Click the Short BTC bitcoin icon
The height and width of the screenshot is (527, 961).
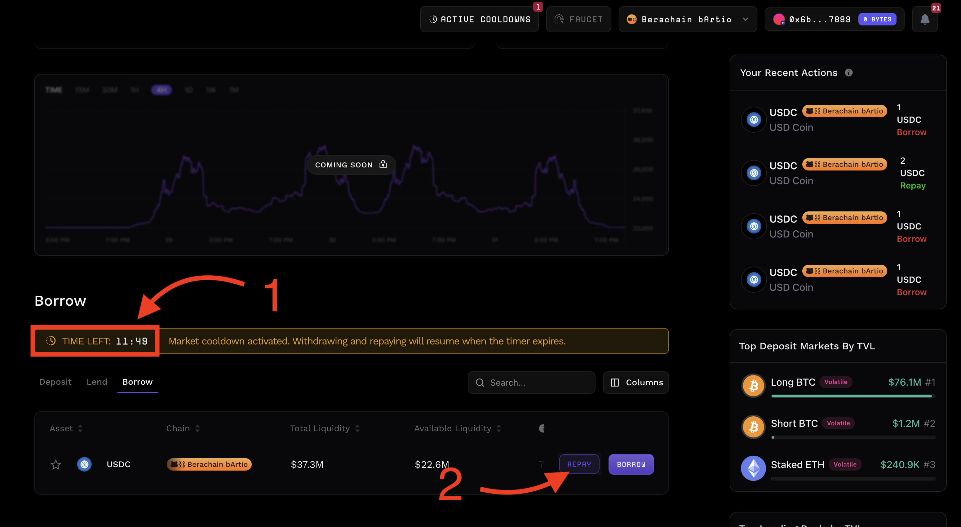[753, 427]
